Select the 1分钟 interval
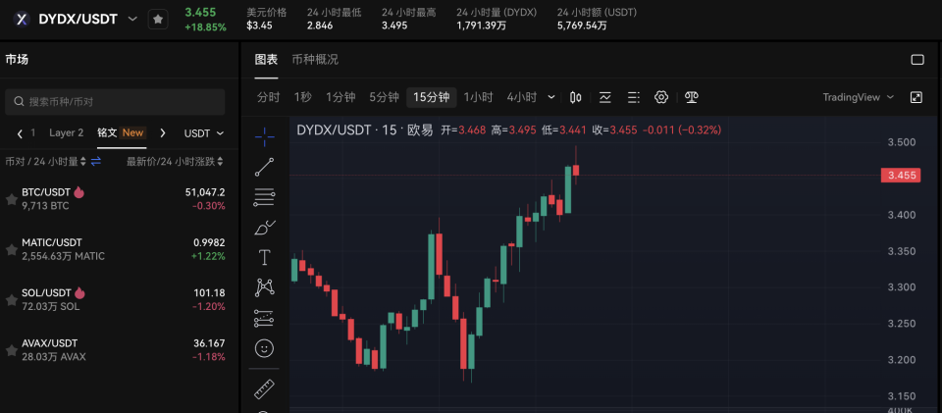This screenshot has width=942, height=413. [x=340, y=97]
